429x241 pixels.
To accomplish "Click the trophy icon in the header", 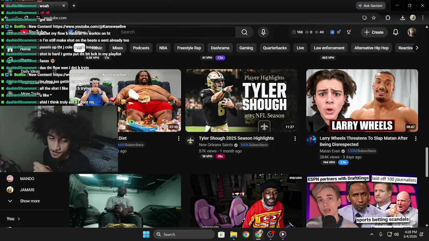I will (349, 32).
